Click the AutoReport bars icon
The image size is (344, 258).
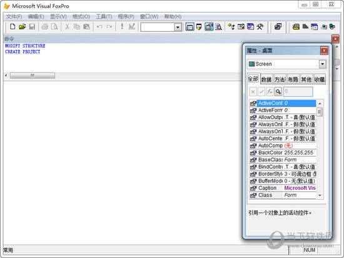tap(305, 27)
